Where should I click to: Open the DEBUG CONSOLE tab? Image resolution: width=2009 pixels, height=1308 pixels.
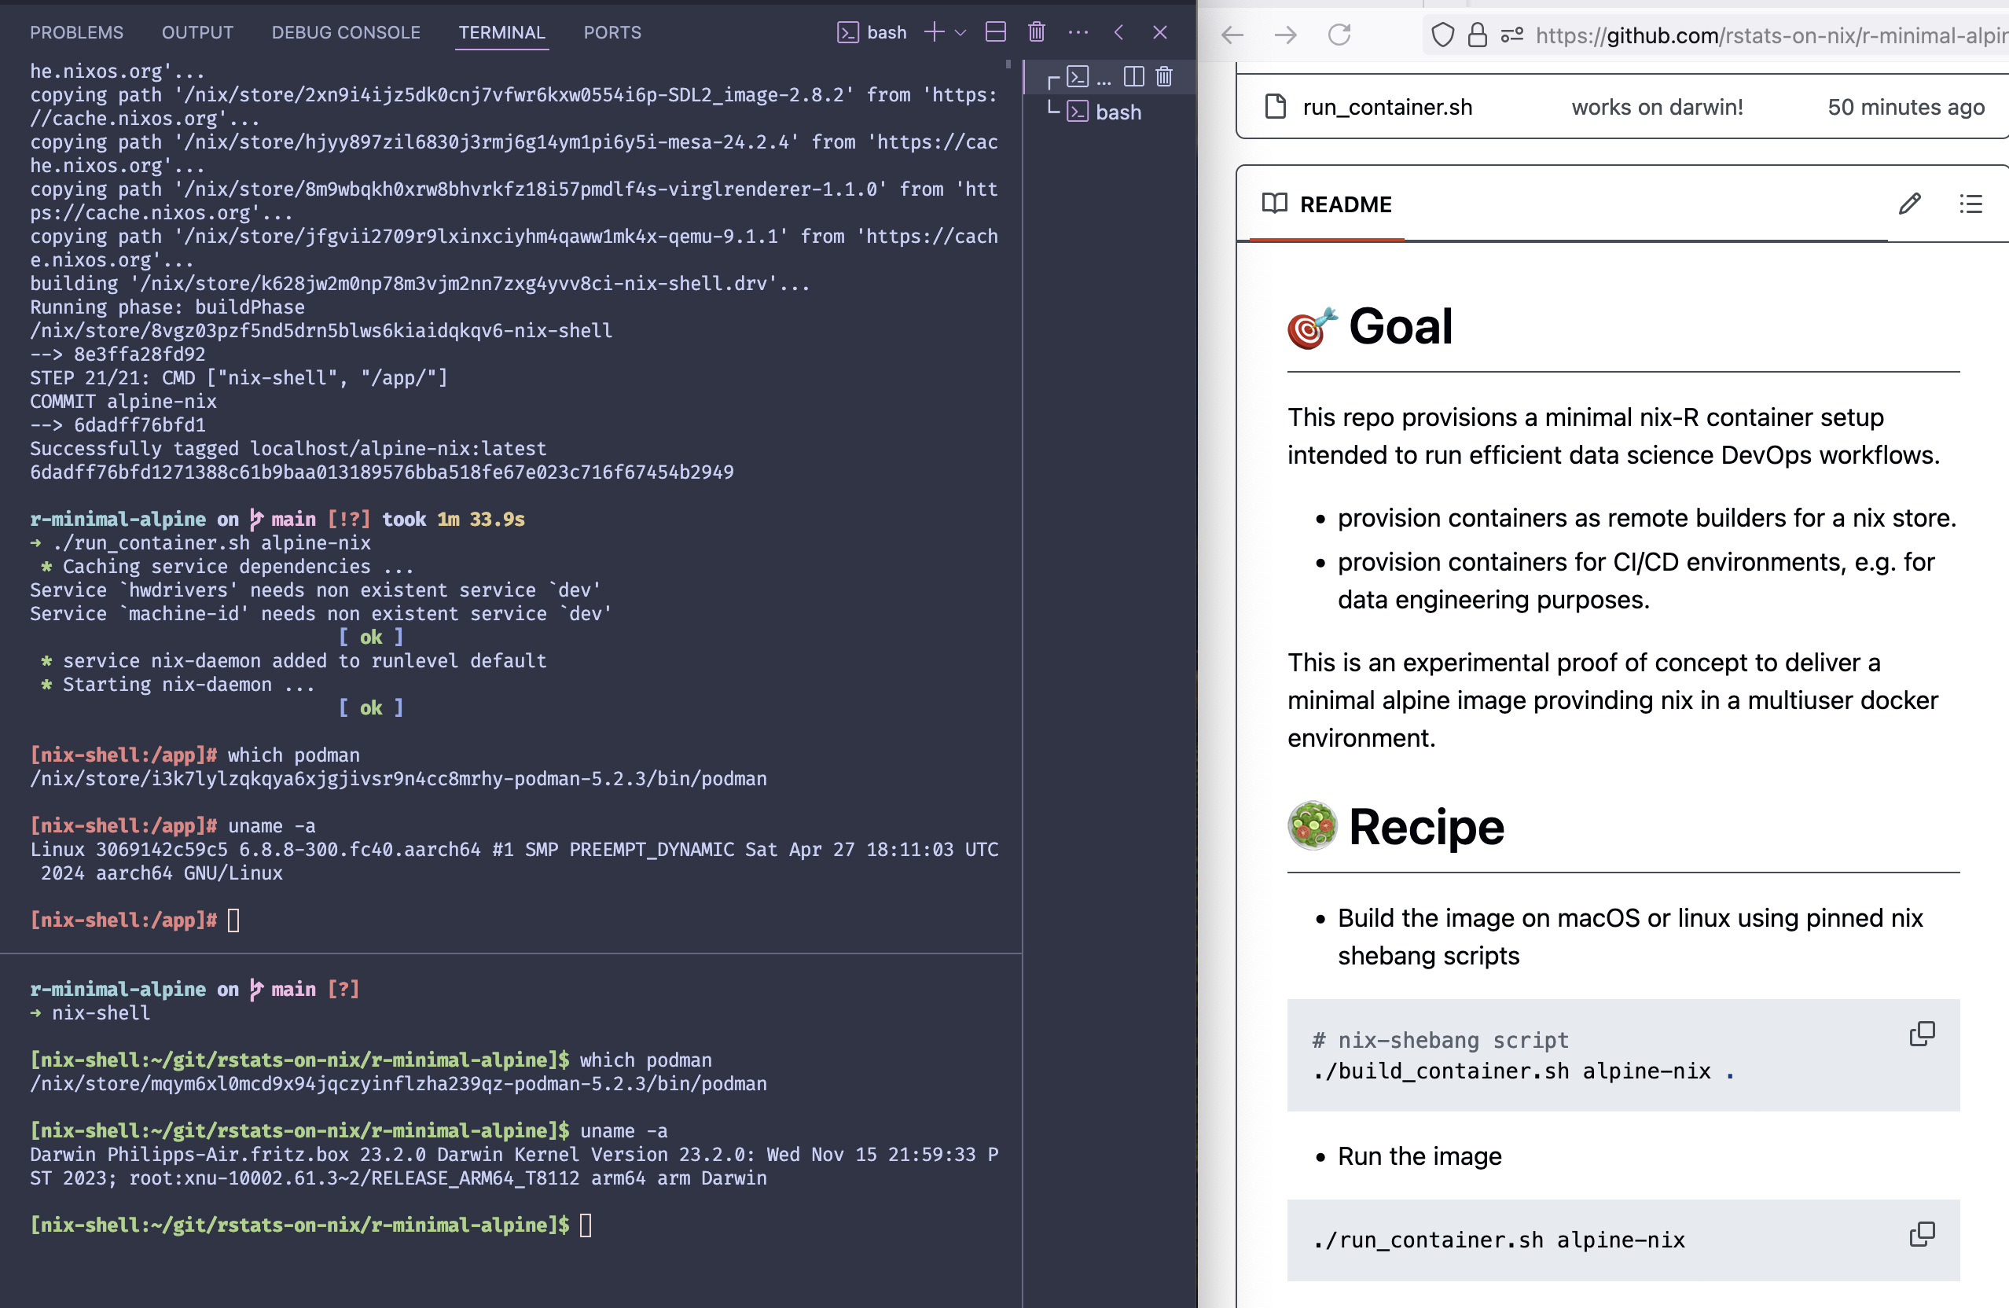coord(345,32)
